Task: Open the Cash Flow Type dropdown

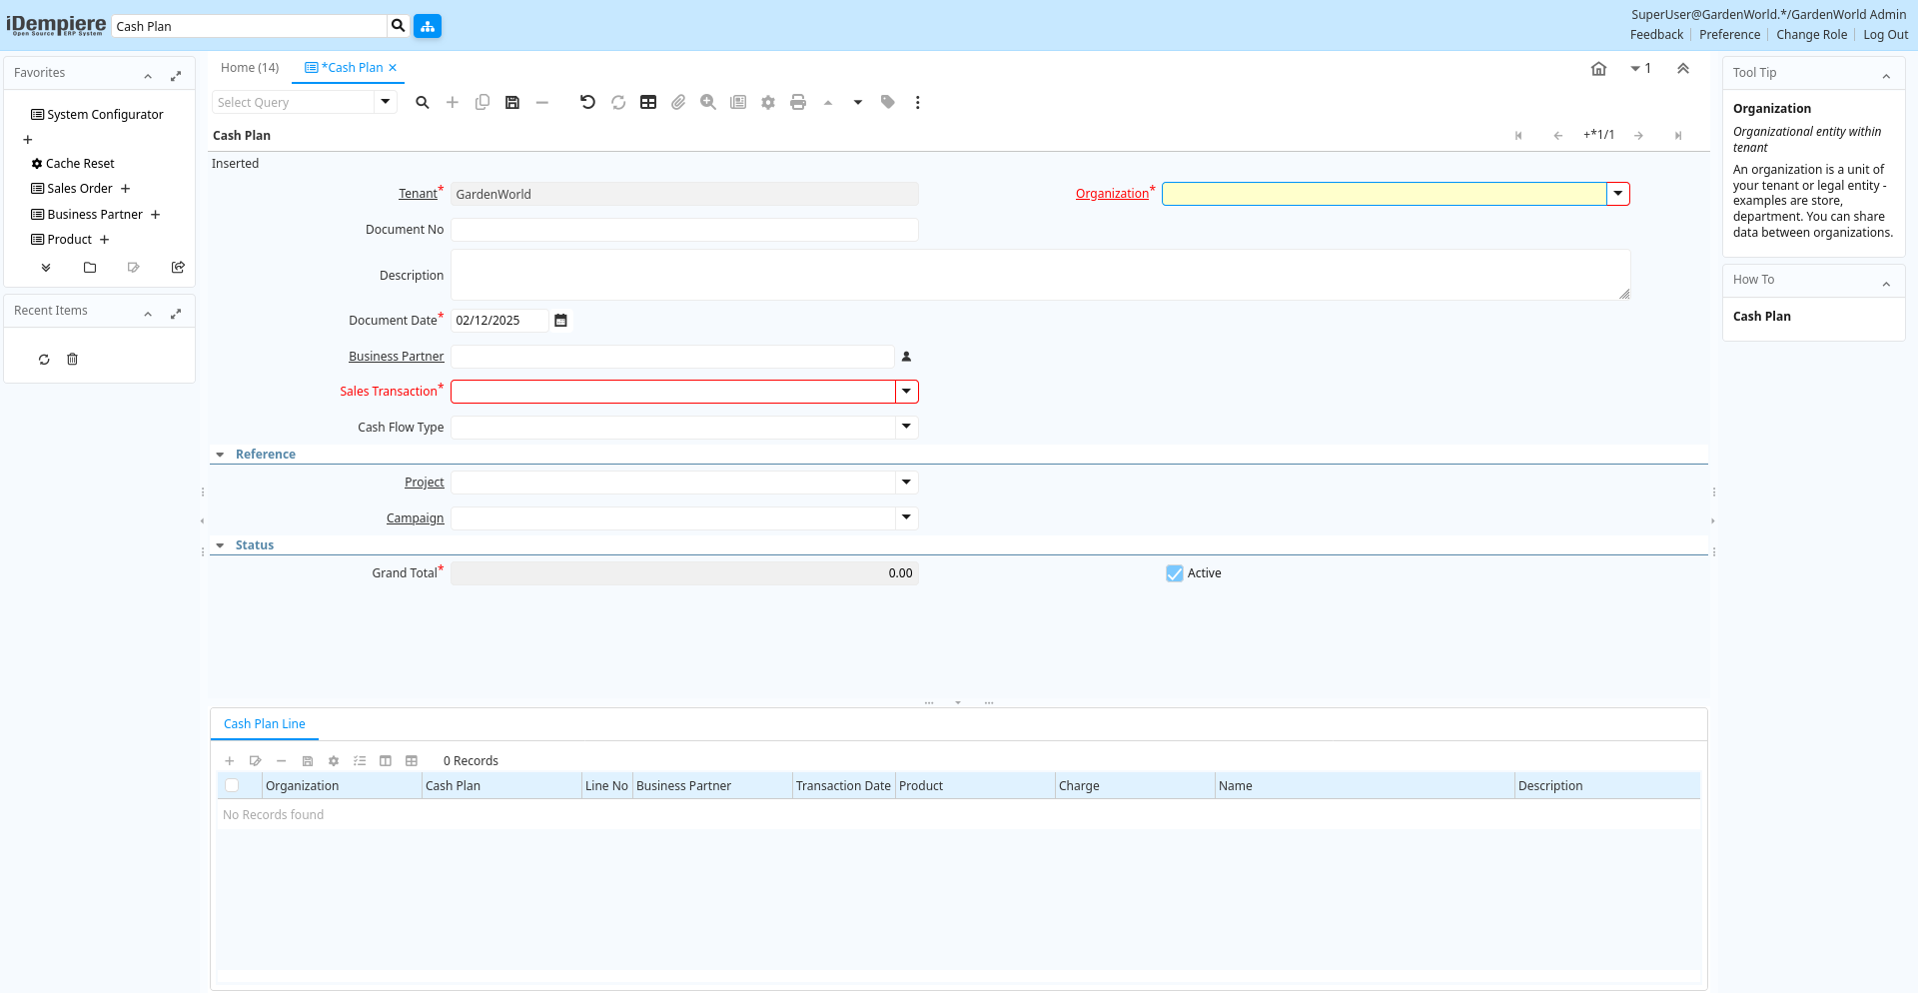Action: click(906, 428)
